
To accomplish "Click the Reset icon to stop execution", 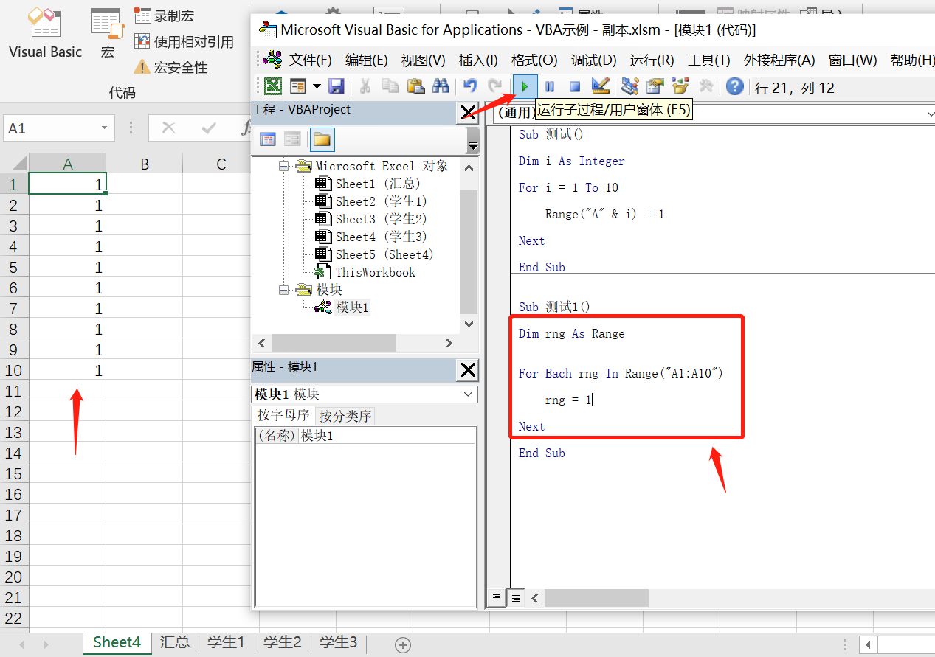I will (x=575, y=86).
